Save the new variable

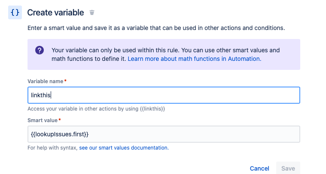[288, 168]
